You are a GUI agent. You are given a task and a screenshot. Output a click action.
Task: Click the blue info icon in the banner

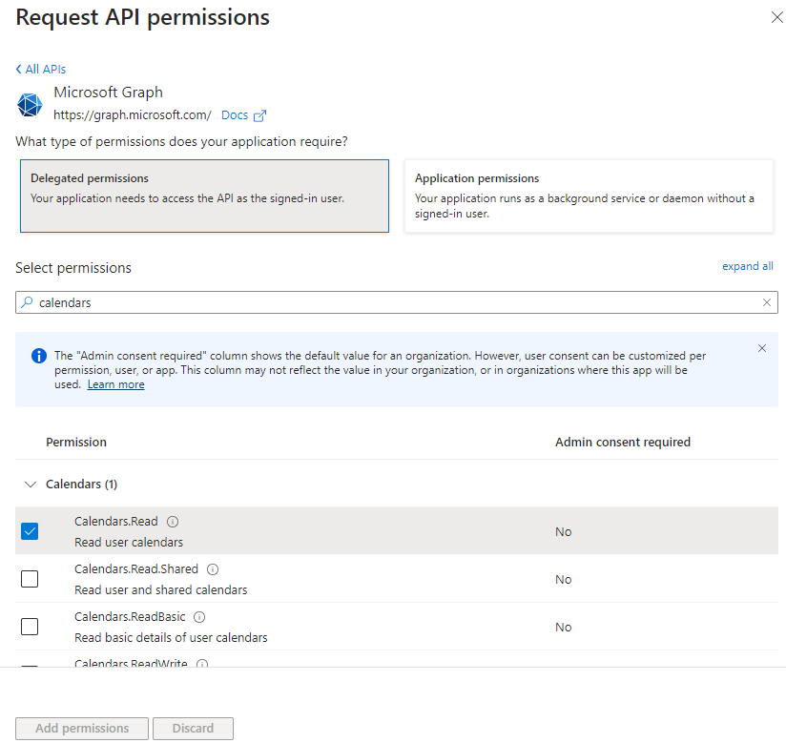coord(39,356)
